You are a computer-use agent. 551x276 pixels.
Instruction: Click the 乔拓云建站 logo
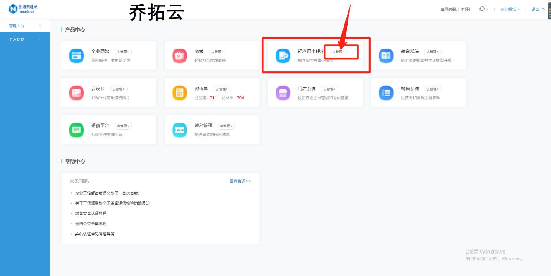[x=24, y=9]
